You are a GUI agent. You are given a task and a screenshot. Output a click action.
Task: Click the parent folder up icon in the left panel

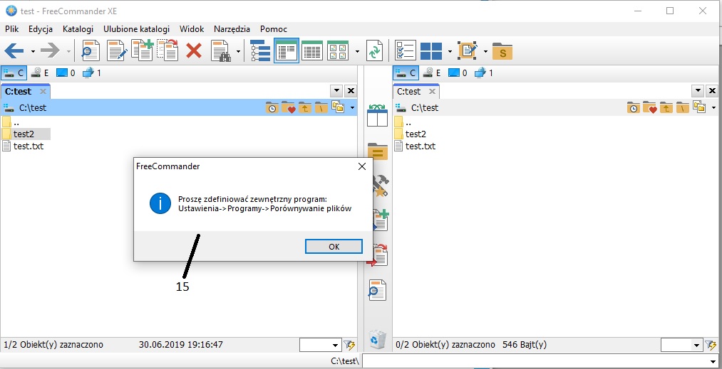tap(305, 108)
